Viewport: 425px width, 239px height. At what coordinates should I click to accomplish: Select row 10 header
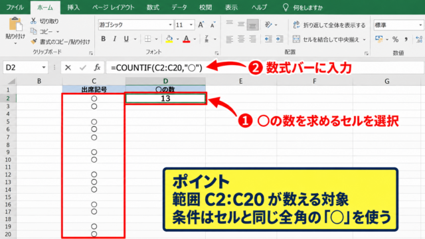click(x=8, y=159)
